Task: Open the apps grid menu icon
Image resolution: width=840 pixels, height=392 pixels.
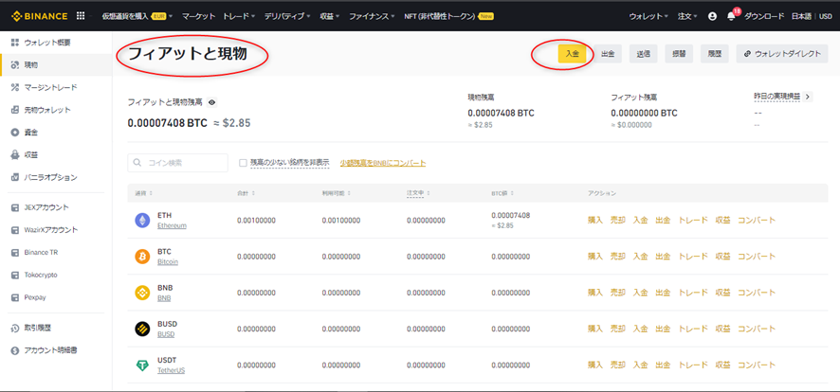Action: pos(80,16)
